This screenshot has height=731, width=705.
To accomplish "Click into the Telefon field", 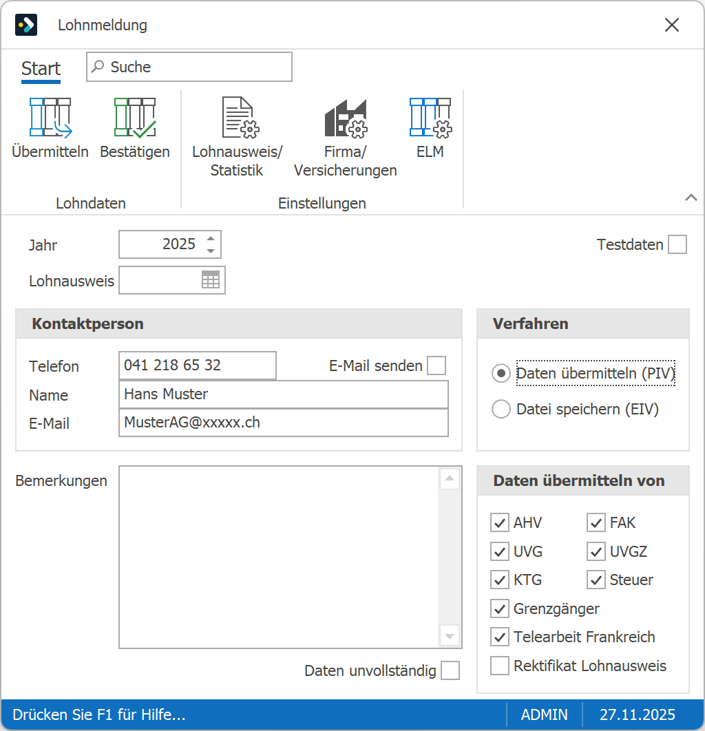I will pyautogui.click(x=198, y=365).
